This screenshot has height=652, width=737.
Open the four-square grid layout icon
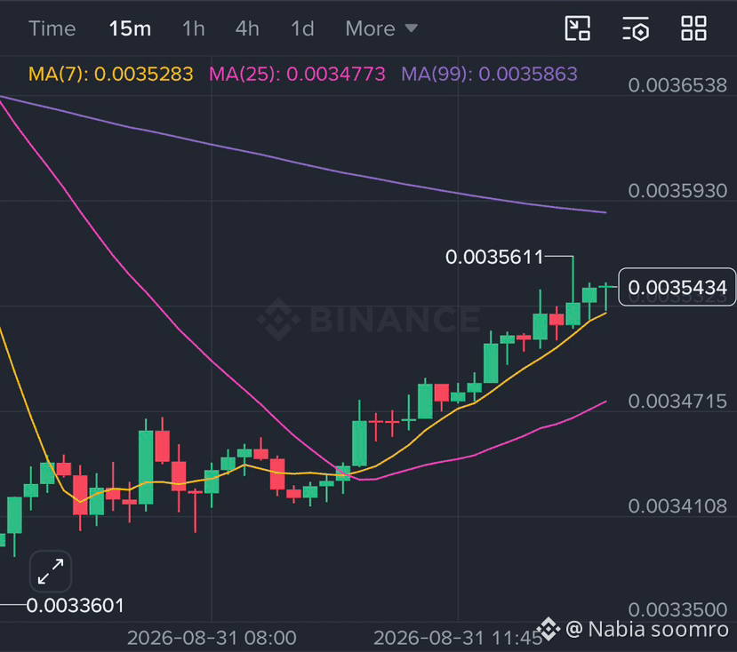click(x=693, y=28)
